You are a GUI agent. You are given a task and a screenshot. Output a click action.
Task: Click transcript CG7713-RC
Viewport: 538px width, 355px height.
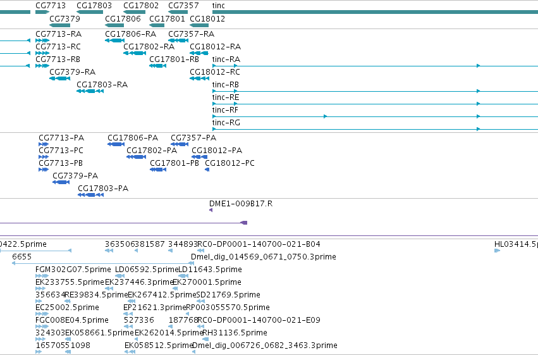pos(58,47)
